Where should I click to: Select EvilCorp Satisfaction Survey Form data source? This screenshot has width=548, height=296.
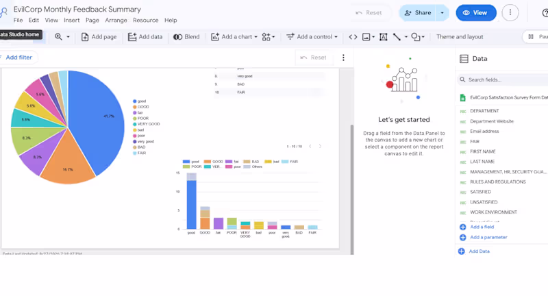click(x=503, y=97)
